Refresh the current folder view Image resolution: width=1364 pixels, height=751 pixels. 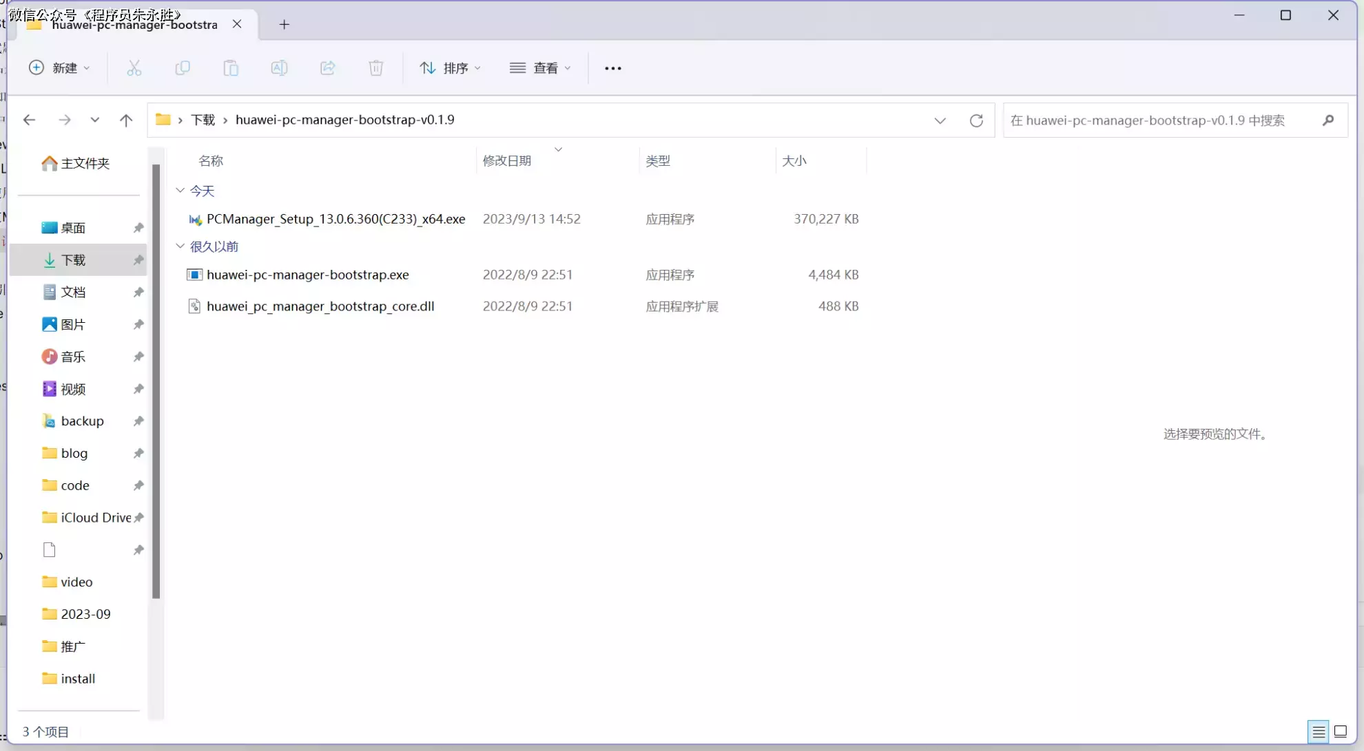(976, 120)
